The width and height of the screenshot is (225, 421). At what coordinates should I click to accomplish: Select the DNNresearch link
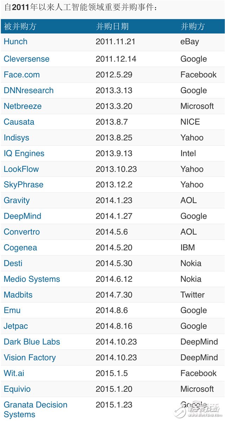[28, 91]
